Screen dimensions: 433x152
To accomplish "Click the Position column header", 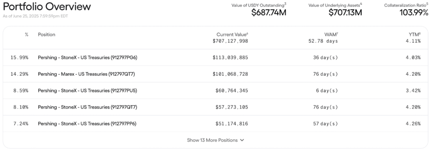I will point(46,34).
